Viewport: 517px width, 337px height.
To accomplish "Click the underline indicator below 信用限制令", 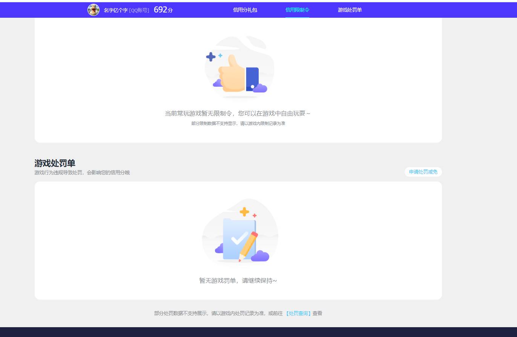I will pyautogui.click(x=297, y=17).
